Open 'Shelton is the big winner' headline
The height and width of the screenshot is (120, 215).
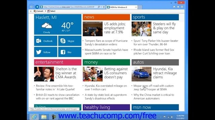click(x=66, y=73)
